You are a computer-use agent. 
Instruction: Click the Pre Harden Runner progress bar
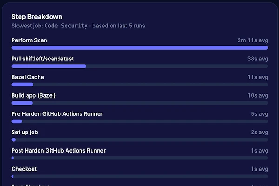click(x=139, y=121)
